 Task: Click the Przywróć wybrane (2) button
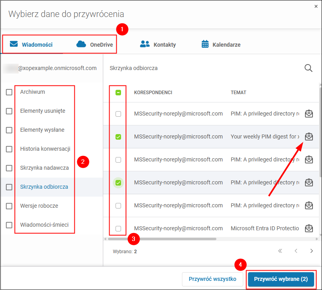281,279
